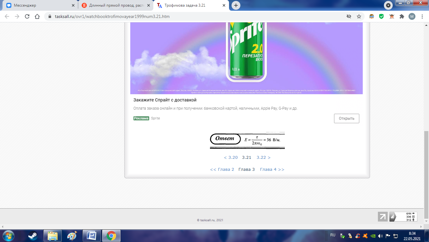Click the Sprite can ad image

coord(246,58)
